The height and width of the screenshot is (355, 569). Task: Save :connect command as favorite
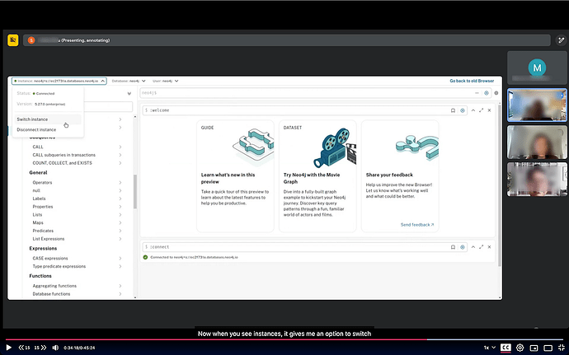click(x=453, y=247)
